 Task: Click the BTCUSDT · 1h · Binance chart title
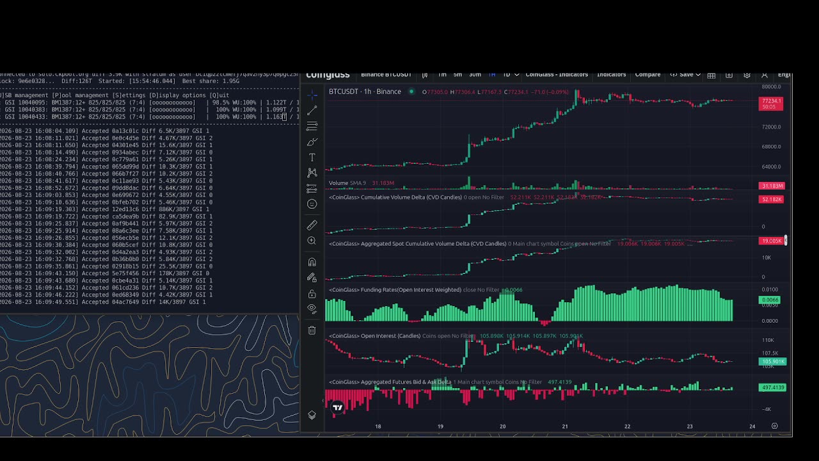point(365,92)
